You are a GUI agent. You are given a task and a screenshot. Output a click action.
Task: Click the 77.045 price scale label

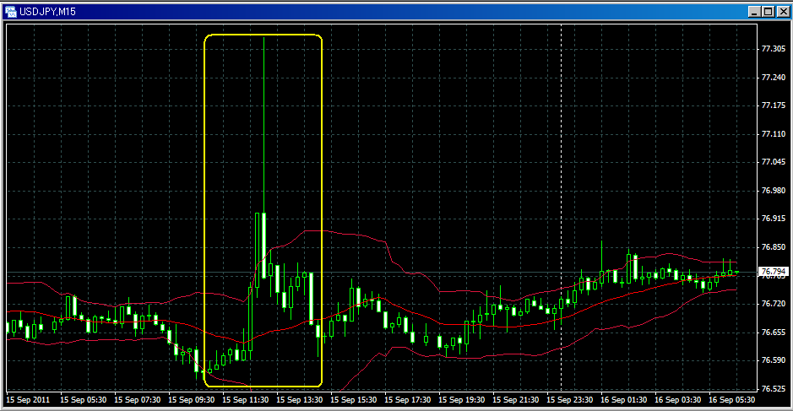pos(773,162)
